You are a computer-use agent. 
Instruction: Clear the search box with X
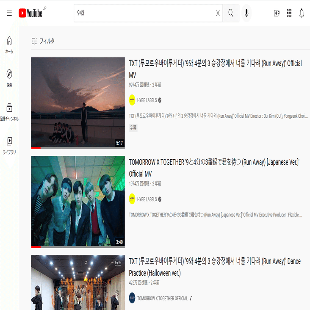pyautogui.click(x=218, y=13)
